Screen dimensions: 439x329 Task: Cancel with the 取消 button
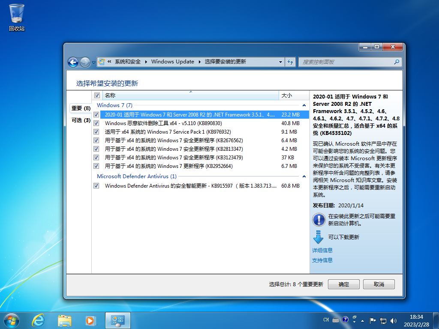point(379,284)
